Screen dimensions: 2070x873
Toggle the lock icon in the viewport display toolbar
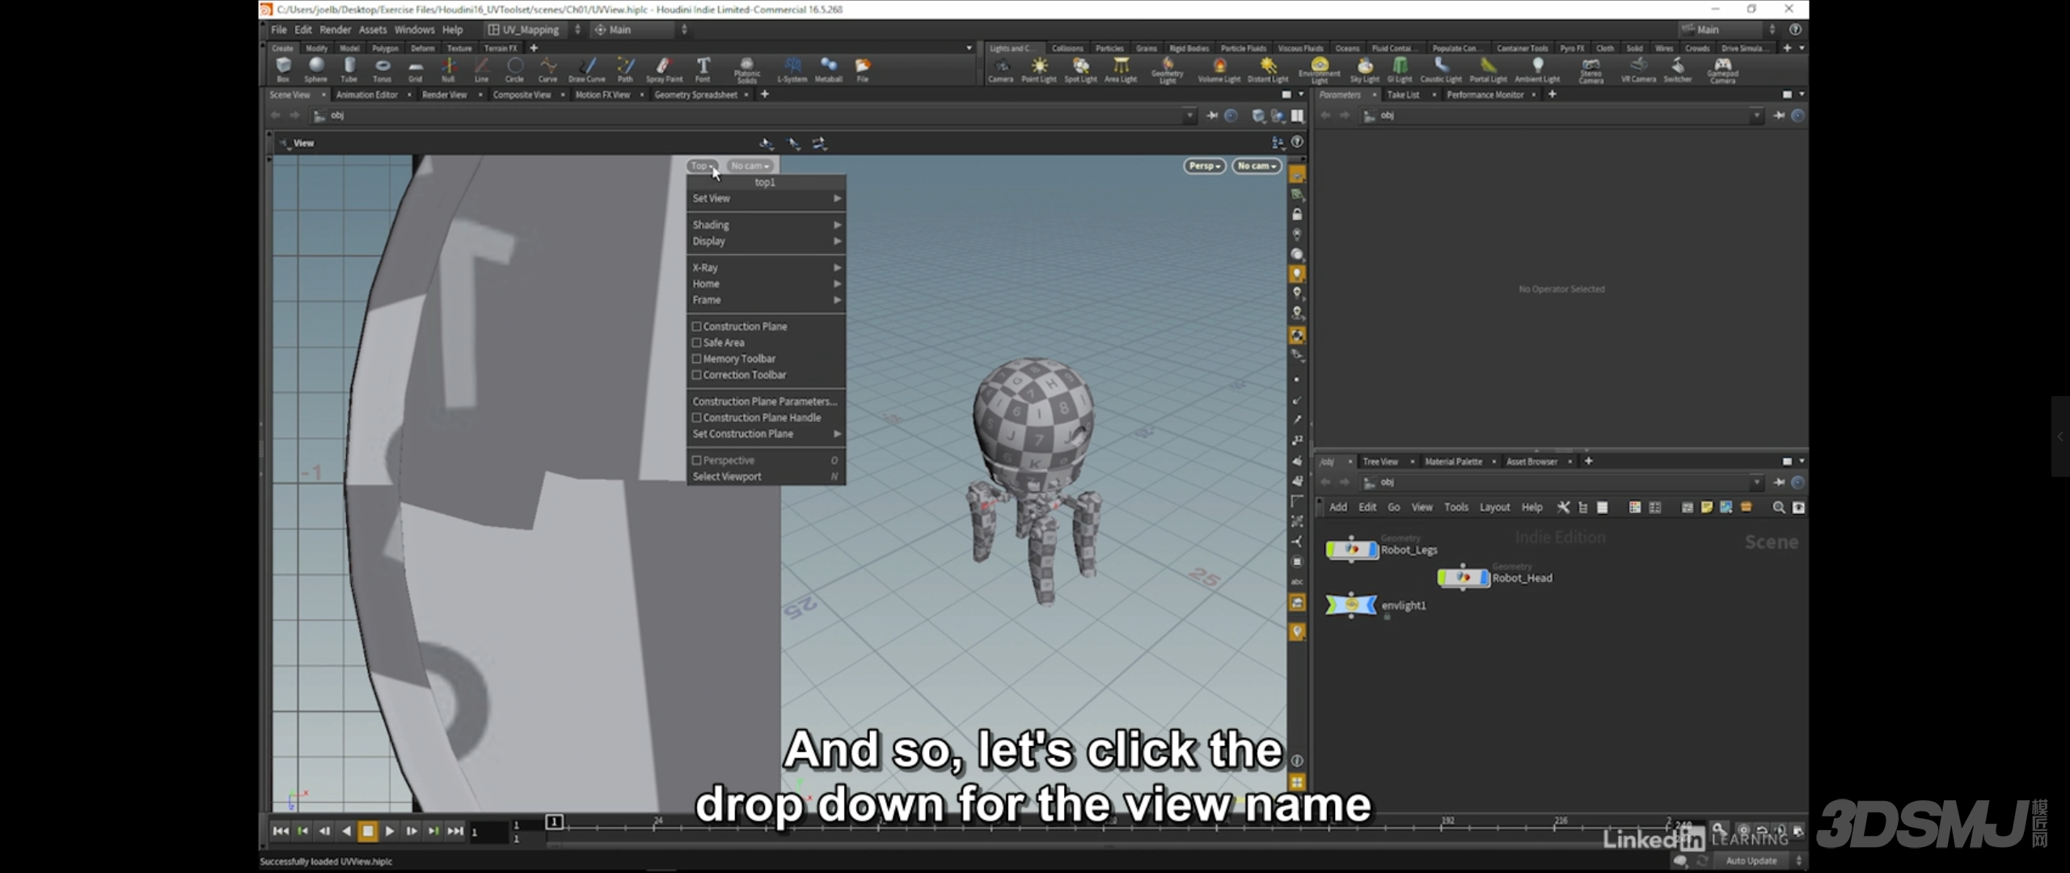pos(1297,215)
